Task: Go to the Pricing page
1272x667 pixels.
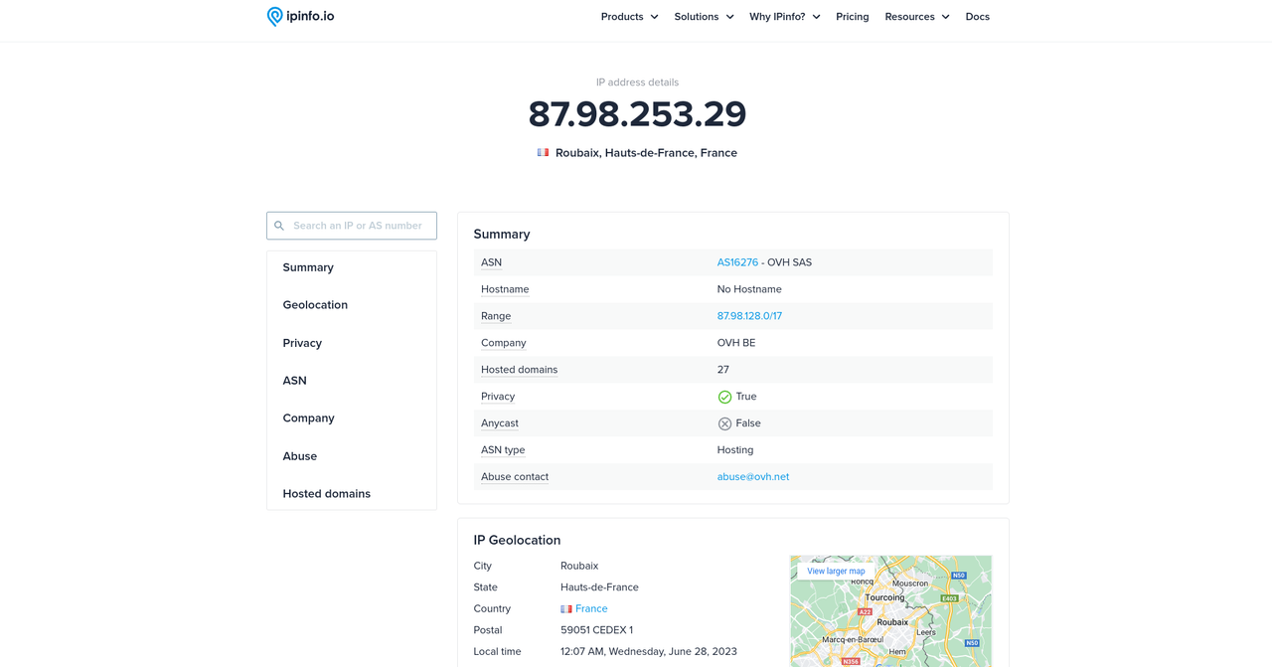Action: 852,17
